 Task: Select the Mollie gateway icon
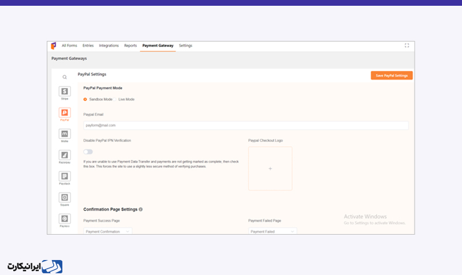click(x=65, y=134)
